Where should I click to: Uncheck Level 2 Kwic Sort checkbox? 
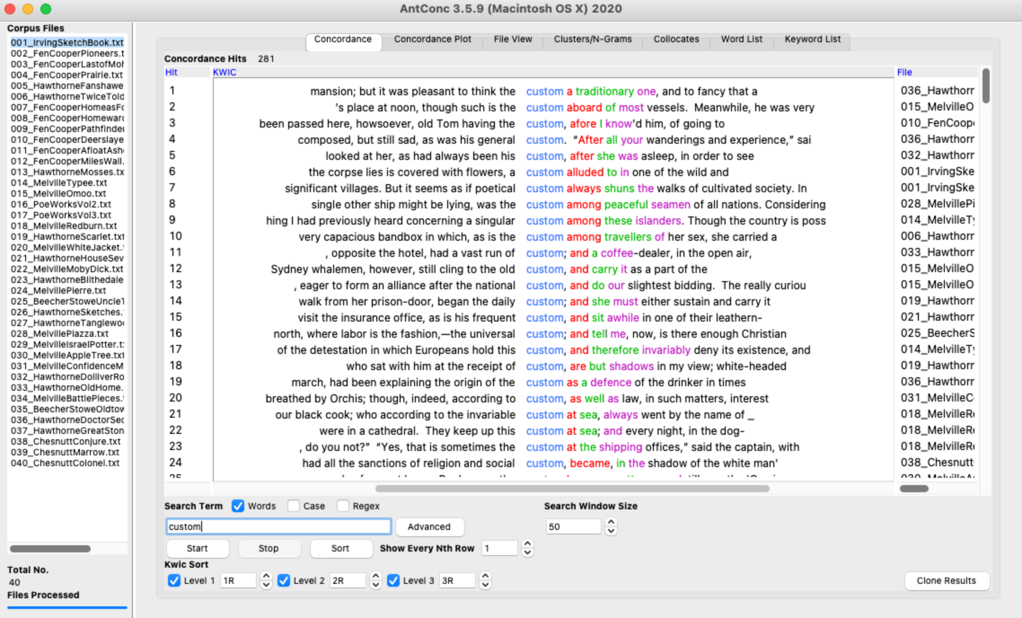284,581
